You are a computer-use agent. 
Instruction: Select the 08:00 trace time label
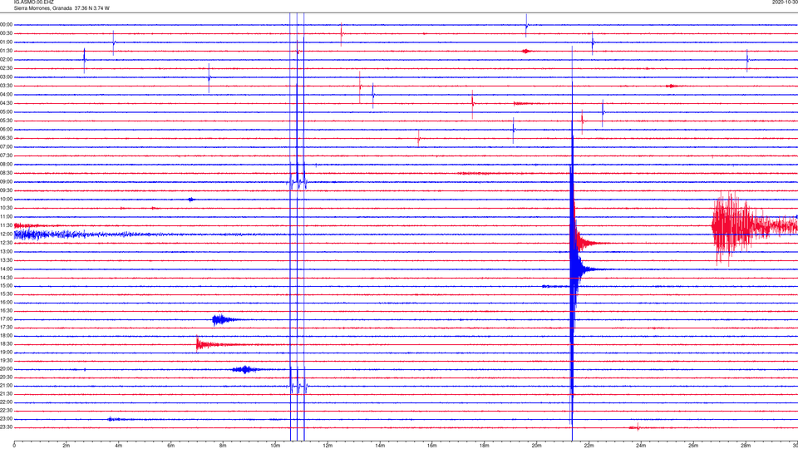coord(7,165)
